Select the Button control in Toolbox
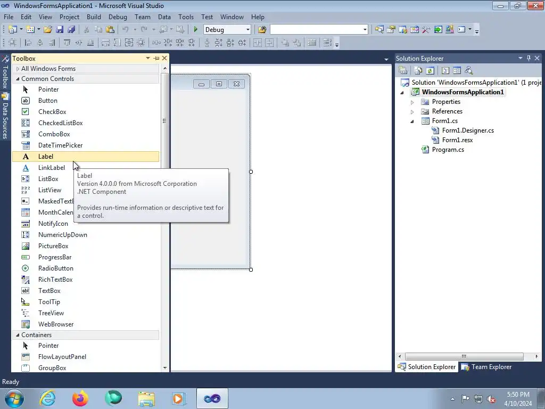 point(86,101)
